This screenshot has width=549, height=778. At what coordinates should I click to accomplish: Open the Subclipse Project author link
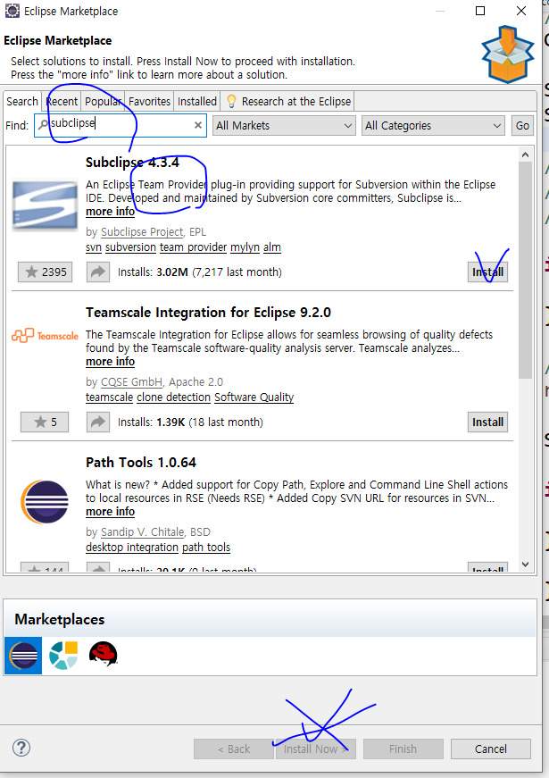click(142, 231)
